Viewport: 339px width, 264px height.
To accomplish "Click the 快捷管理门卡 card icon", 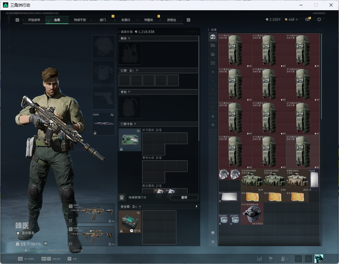I will [x=122, y=197].
